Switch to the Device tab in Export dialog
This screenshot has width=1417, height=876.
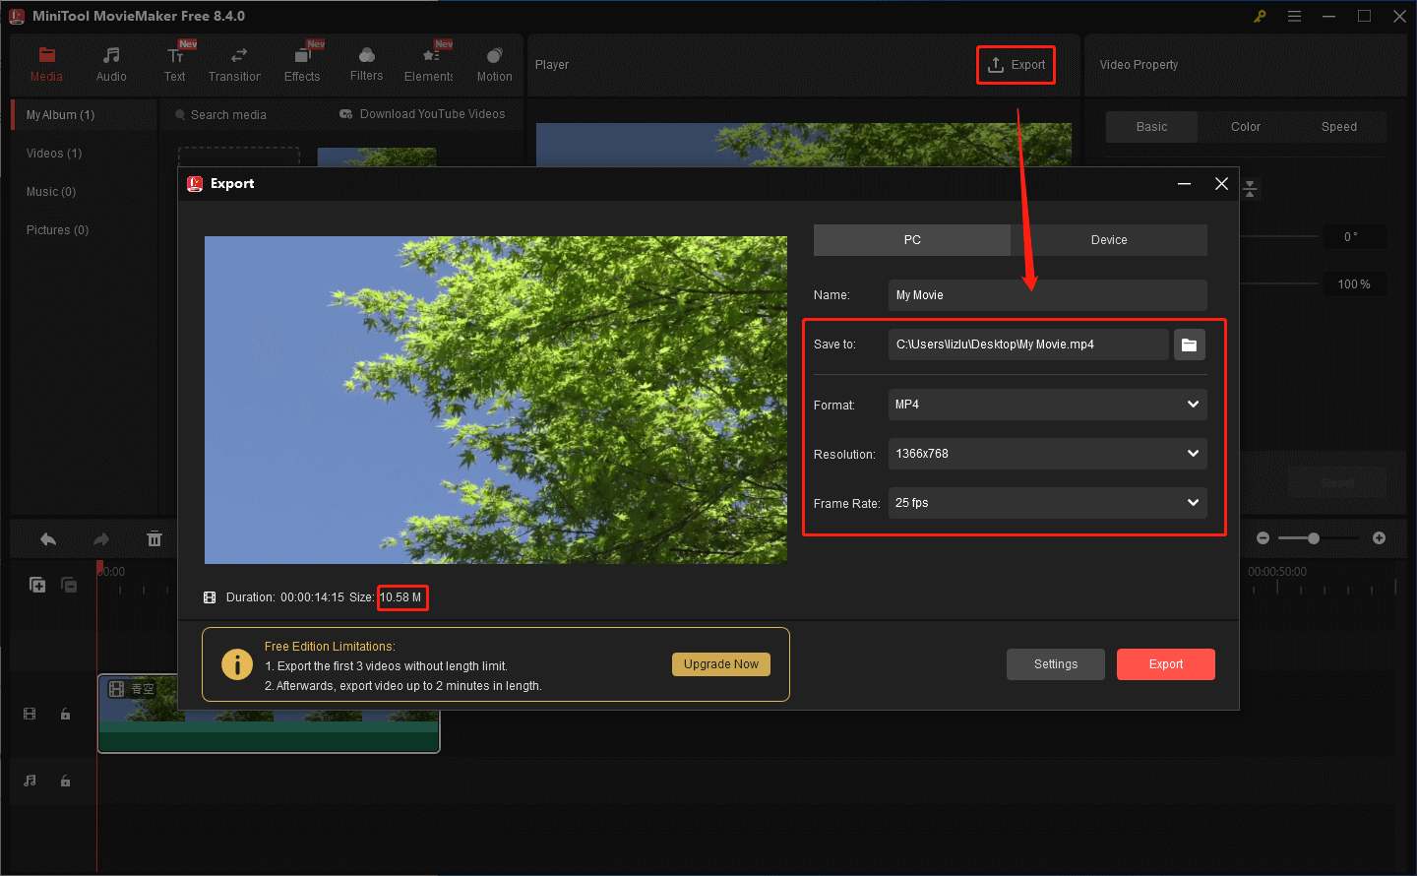(1109, 239)
